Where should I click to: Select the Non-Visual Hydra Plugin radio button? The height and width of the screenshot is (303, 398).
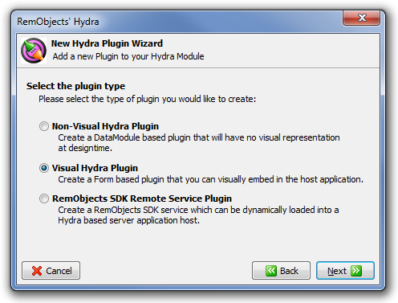click(44, 126)
